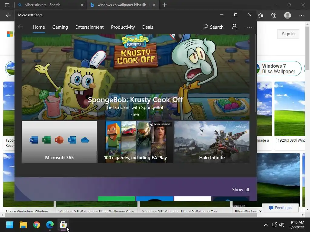
Task: Open the Microsoft 365 tile
Action: tap(59, 142)
